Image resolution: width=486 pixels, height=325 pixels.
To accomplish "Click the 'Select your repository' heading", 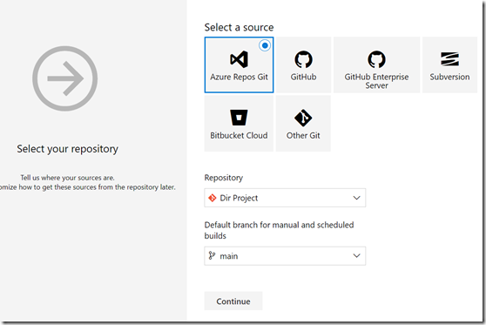I will click(x=68, y=149).
